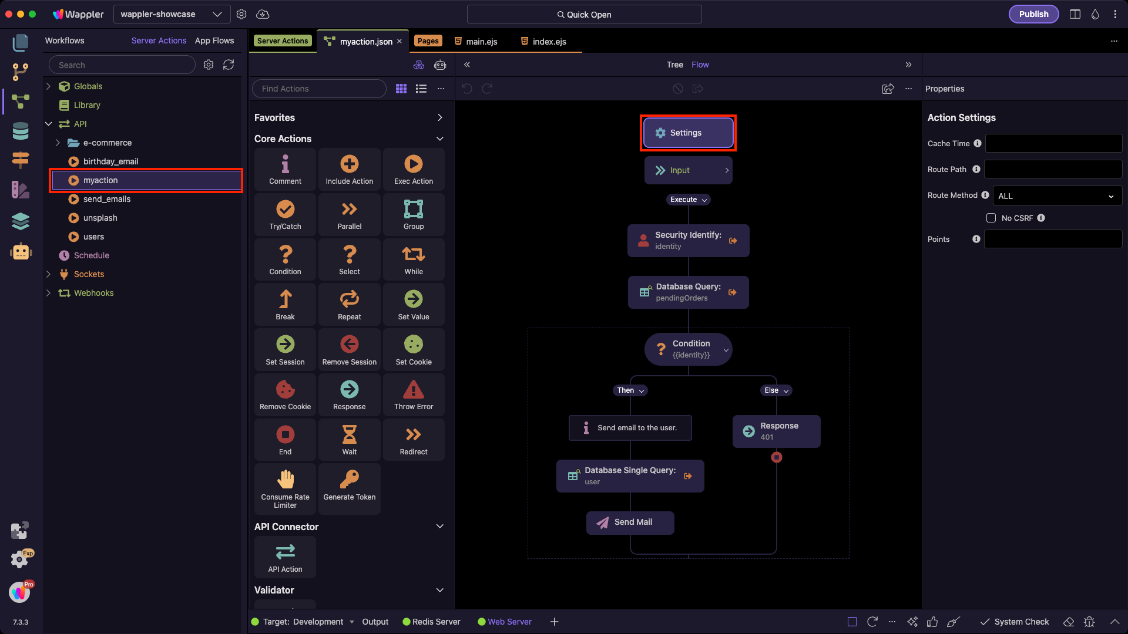Open the Database manager sidebar icon
Image resolution: width=1128 pixels, height=634 pixels.
[x=21, y=131]
